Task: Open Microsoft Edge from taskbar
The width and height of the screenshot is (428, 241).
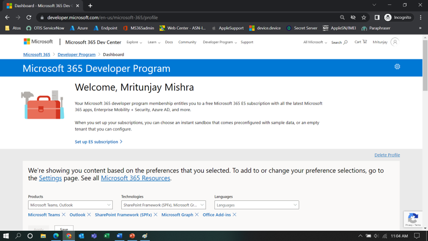Action: click(56, 236)
